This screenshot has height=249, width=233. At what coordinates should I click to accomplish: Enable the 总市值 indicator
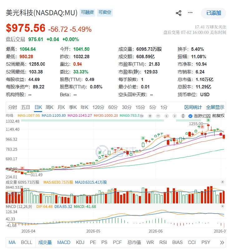click(134, 242)
